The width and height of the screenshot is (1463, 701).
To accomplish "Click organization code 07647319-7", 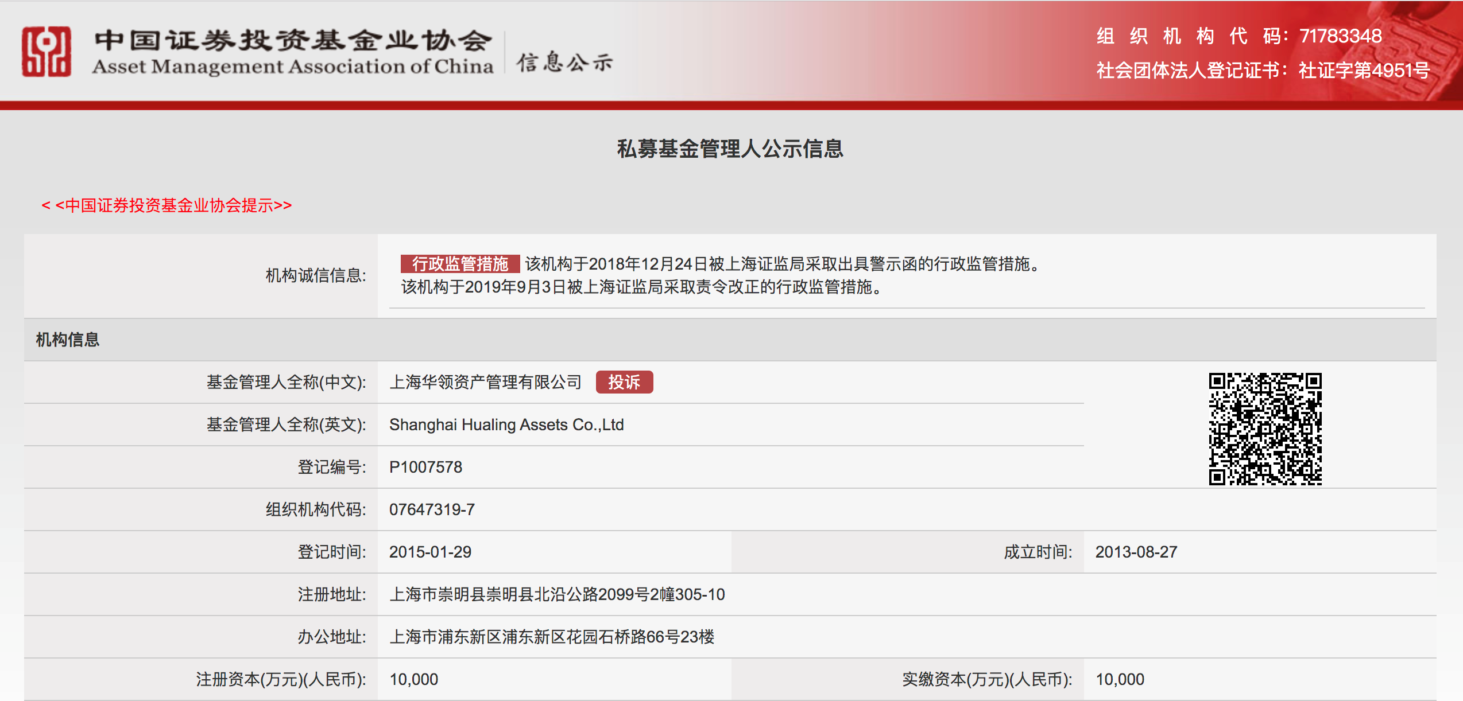I will [x=432, y=509].
